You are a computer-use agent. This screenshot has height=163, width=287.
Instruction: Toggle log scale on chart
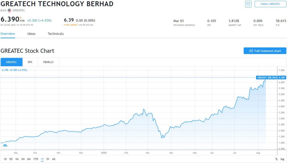click(282, 159)
